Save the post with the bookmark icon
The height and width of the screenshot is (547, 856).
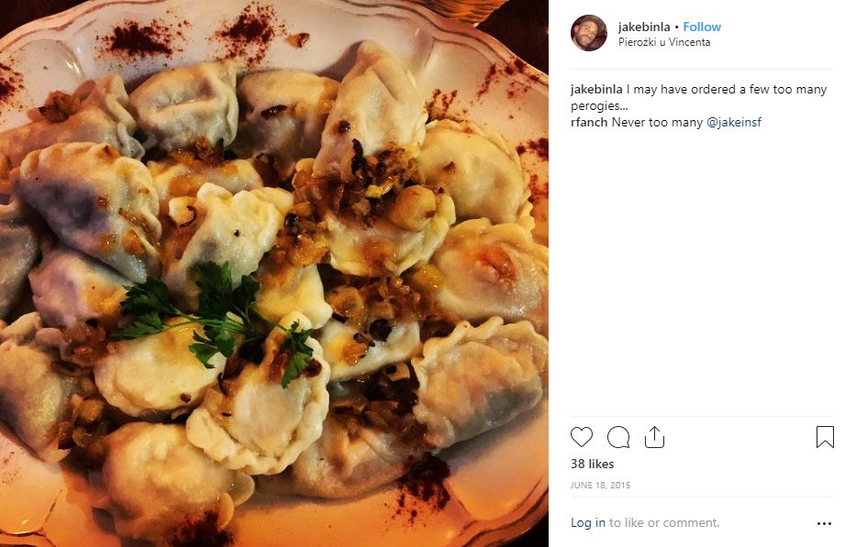coord(825,437)
